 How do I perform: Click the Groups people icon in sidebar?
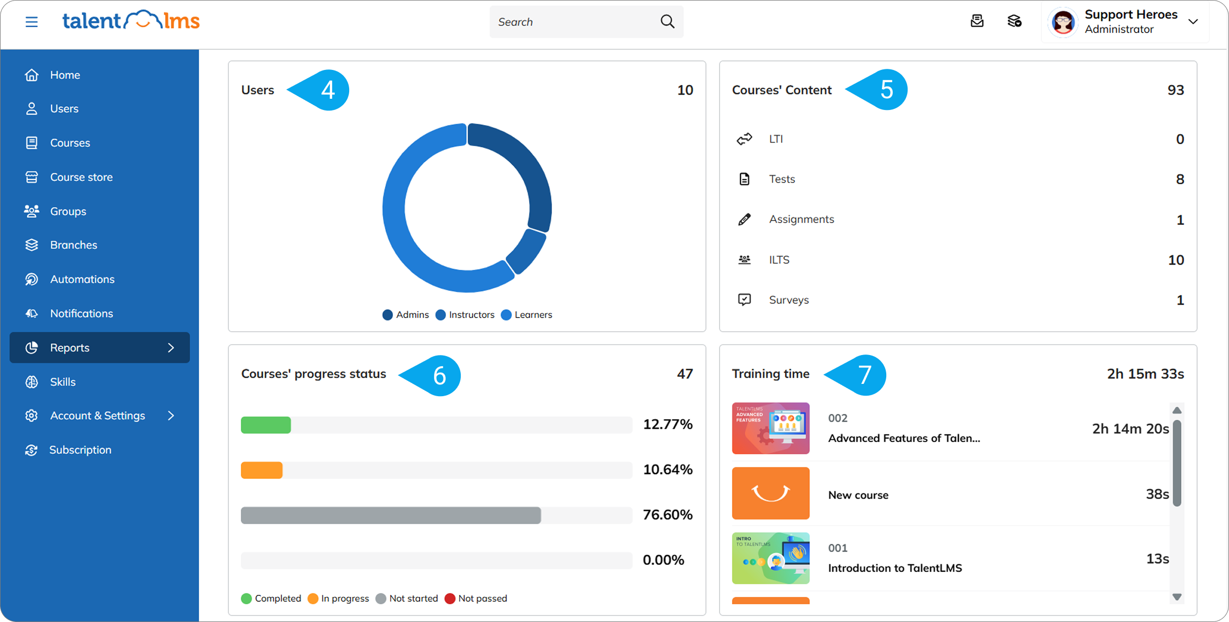(31, 211)
